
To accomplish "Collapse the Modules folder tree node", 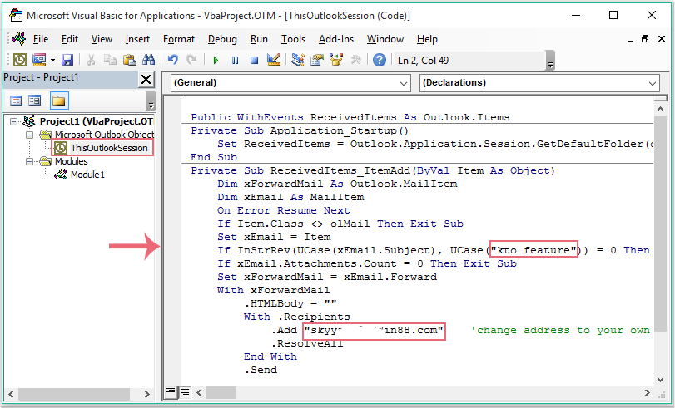I will click(30, 161).
